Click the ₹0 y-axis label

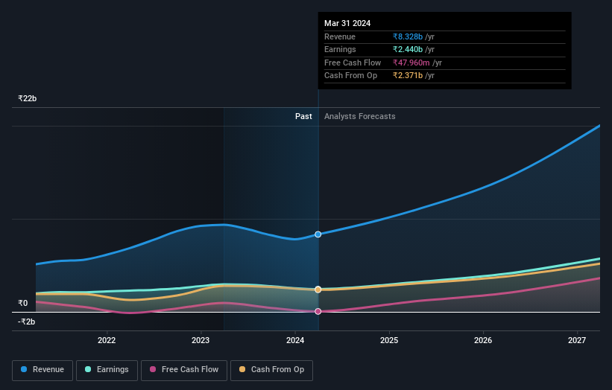click(23, 303)
